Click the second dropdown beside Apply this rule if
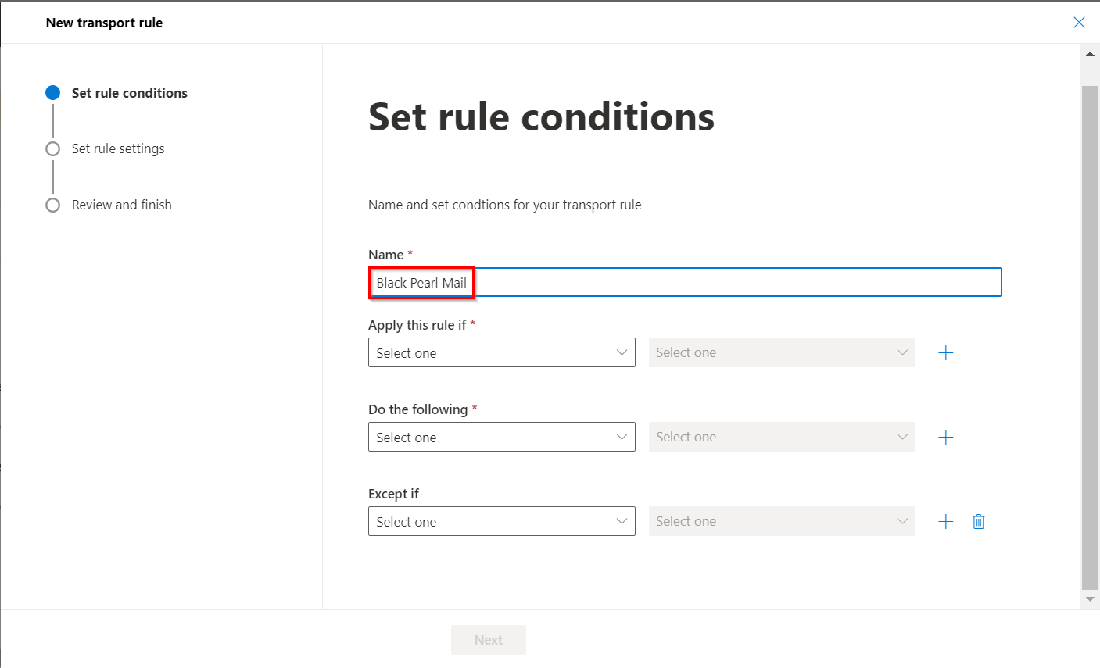This screenshot has height=668, width=1100. pos(781,352)
